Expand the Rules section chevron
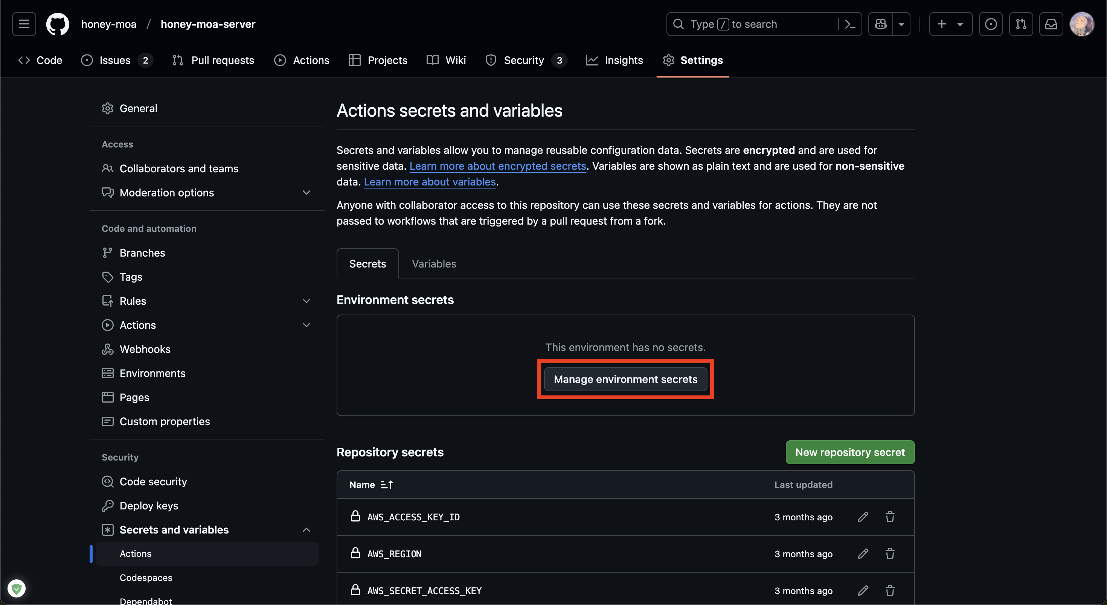1107x605 pixels. [306, 301]
